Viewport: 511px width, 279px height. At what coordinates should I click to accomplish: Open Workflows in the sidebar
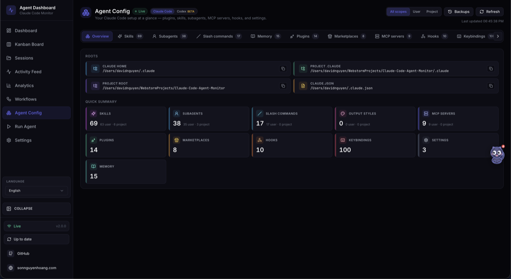36,99
